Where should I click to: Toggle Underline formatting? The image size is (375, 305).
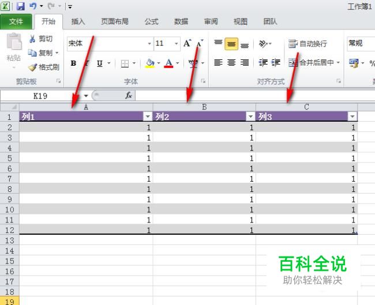100,63
